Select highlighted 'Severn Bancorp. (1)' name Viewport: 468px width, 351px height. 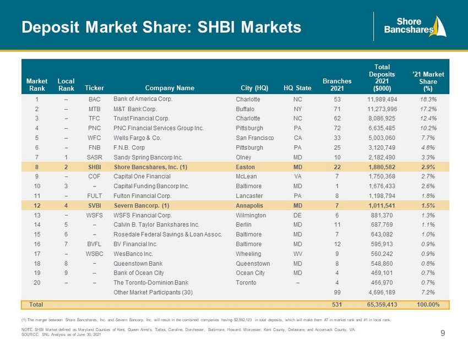pyautogui.click(x=142, y=206)
